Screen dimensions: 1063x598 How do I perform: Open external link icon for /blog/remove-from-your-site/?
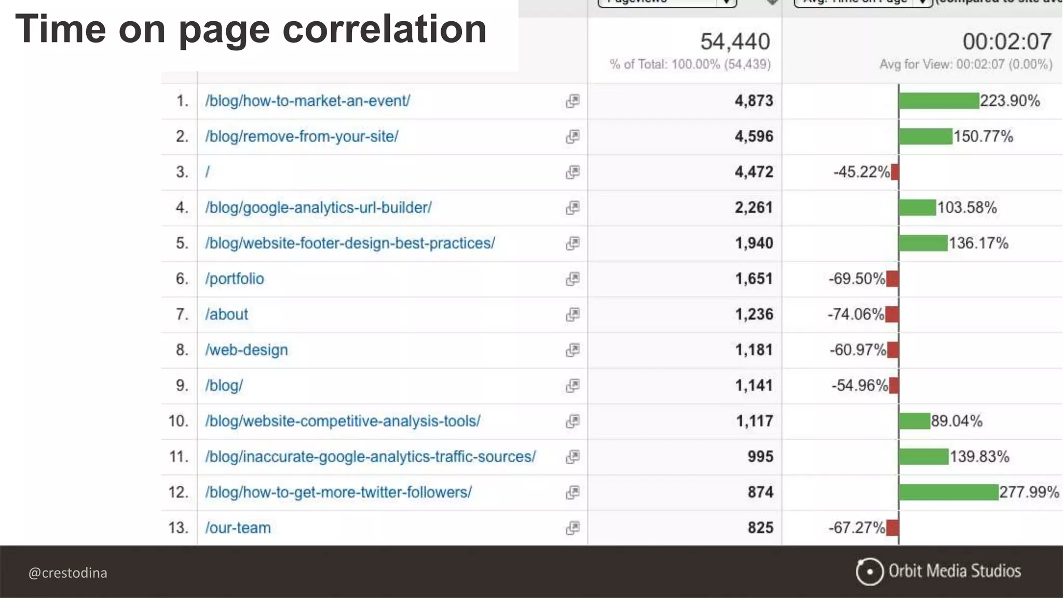pos(573,137)
